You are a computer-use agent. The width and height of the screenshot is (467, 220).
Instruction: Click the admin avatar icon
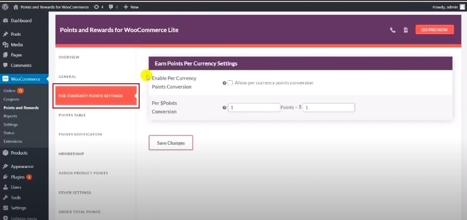(462, 7)
